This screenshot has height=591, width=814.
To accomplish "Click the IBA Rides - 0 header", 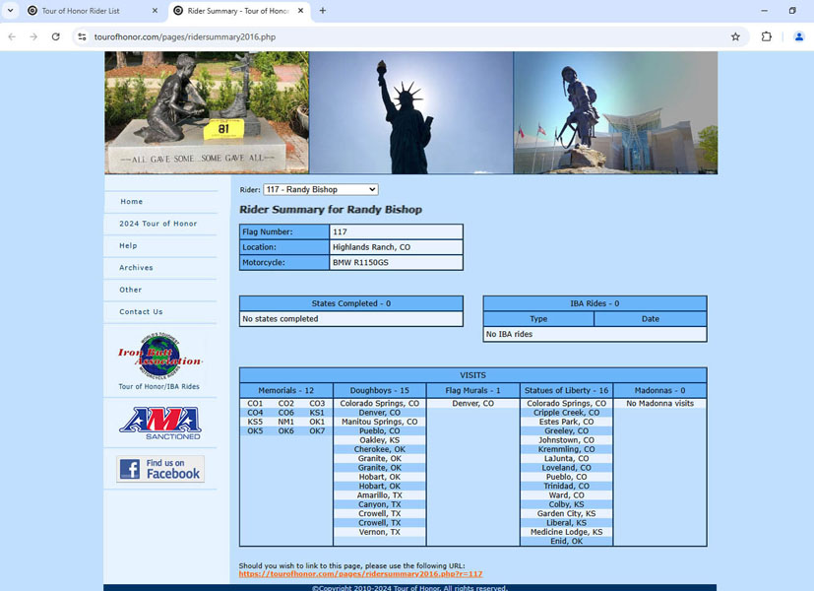I will pyautogui.click(x=595, y=303).
